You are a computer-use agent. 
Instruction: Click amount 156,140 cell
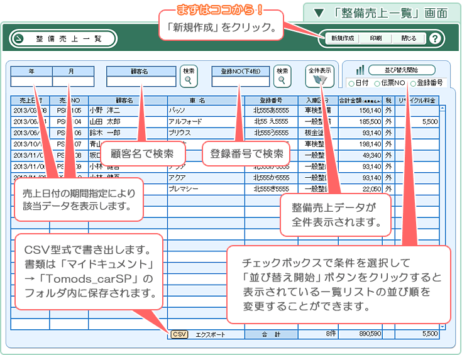tap(360, 111)
